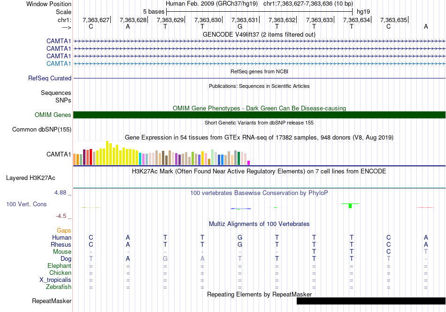
Task: Select the 100 Vert. Cons label
Action: 26,204
